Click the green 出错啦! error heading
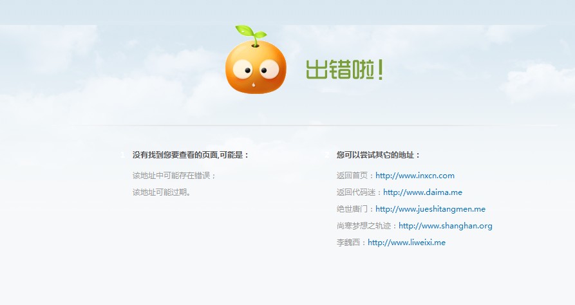Image resolution: width=575 pixels, height=305 pixels. pos(344,69)
